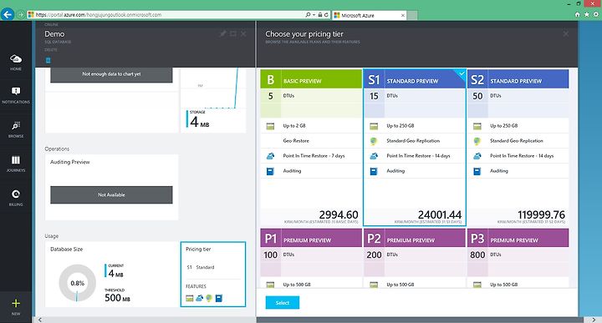The image size is (602, 323).
Task: Click the 0.8% database usage donut
Action: (77, 283)
